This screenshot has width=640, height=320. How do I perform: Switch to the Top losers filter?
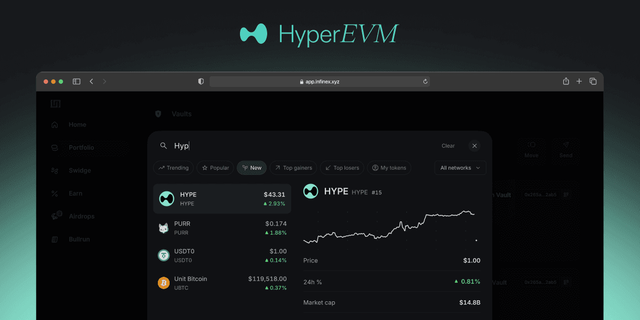(x=341, y=168)
